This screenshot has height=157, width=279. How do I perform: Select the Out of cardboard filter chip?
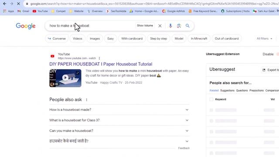227,39
